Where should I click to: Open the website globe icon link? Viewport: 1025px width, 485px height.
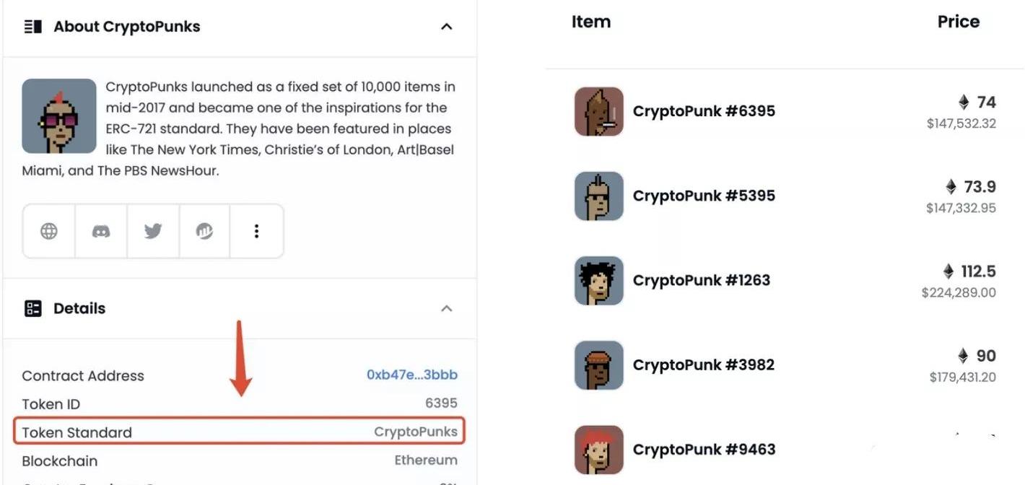pyautogui.click(x=49, y=231)
